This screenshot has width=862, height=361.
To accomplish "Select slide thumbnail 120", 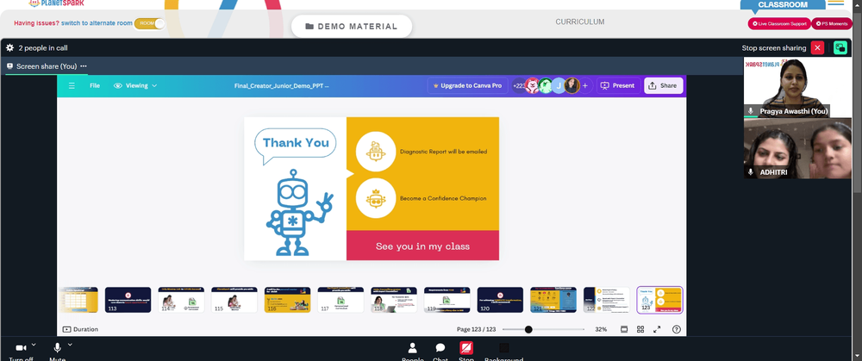I will [x=500, y=300].
